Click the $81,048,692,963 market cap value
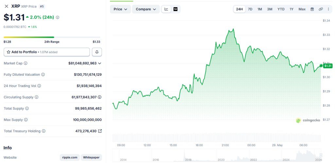This screenshot has width=335, height=163. [x=82, y=63]
